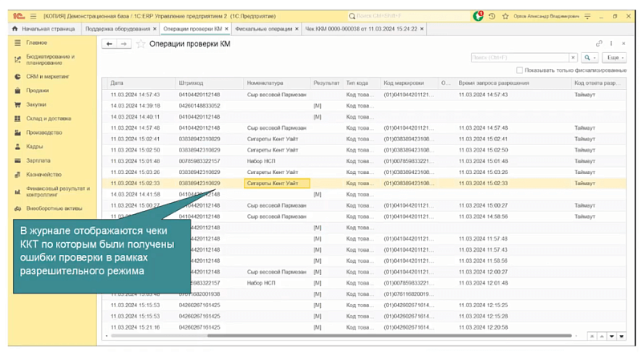641x356 pixels.
Task: Select the row dated 11.03.2024 15:21:16
Action: pos(364,327)
